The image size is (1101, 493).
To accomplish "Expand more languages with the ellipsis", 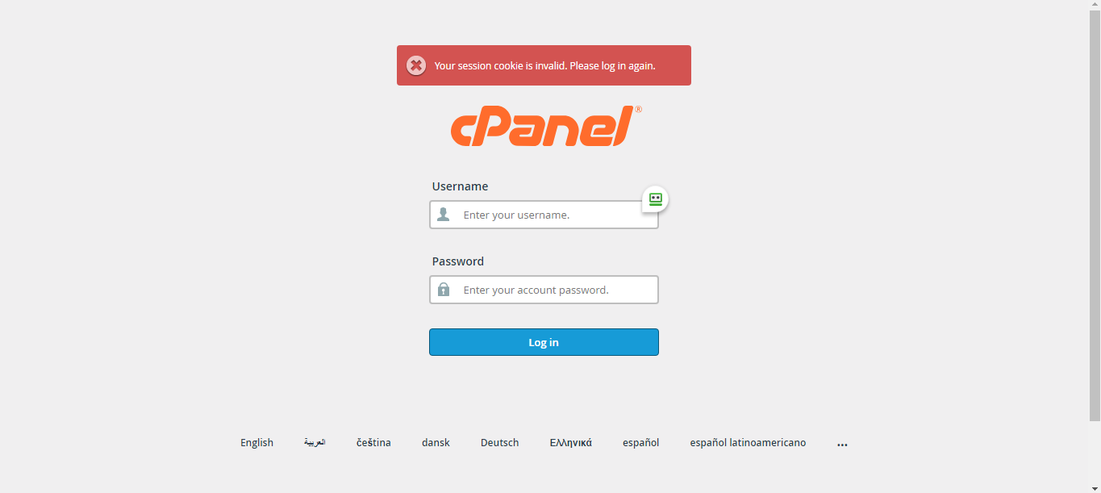I will click(842, 444).
